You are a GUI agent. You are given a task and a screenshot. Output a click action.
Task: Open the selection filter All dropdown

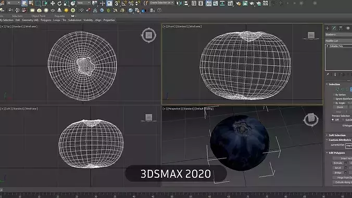pyautogui.click(x=14, y=3)
